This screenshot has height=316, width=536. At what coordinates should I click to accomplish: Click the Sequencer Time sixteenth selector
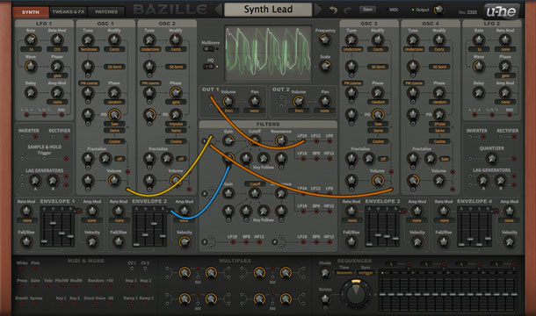coord(344,273)
